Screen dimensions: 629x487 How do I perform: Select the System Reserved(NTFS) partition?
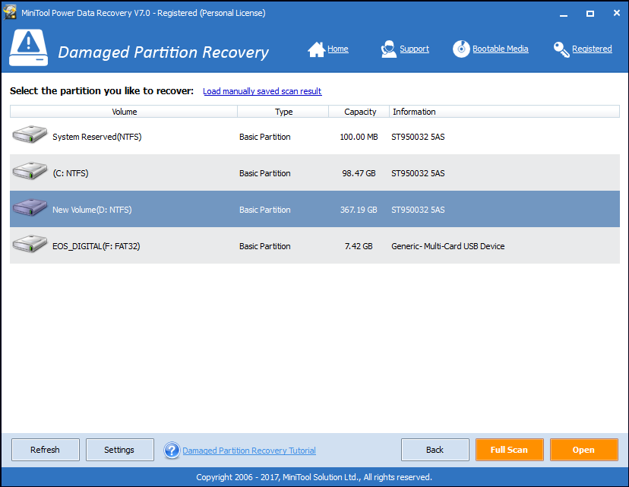(315, 137)
